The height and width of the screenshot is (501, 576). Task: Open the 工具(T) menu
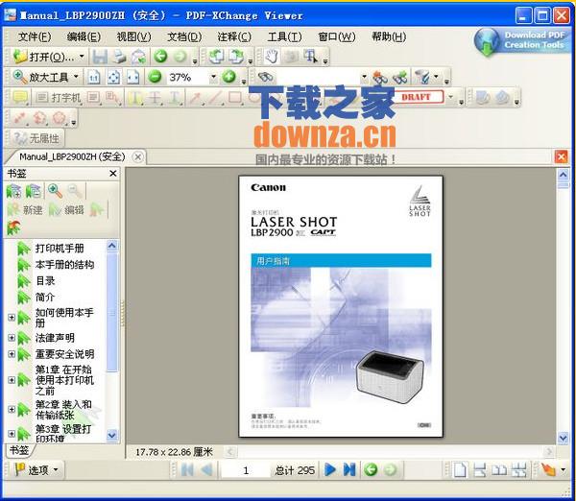pos(285,36)
